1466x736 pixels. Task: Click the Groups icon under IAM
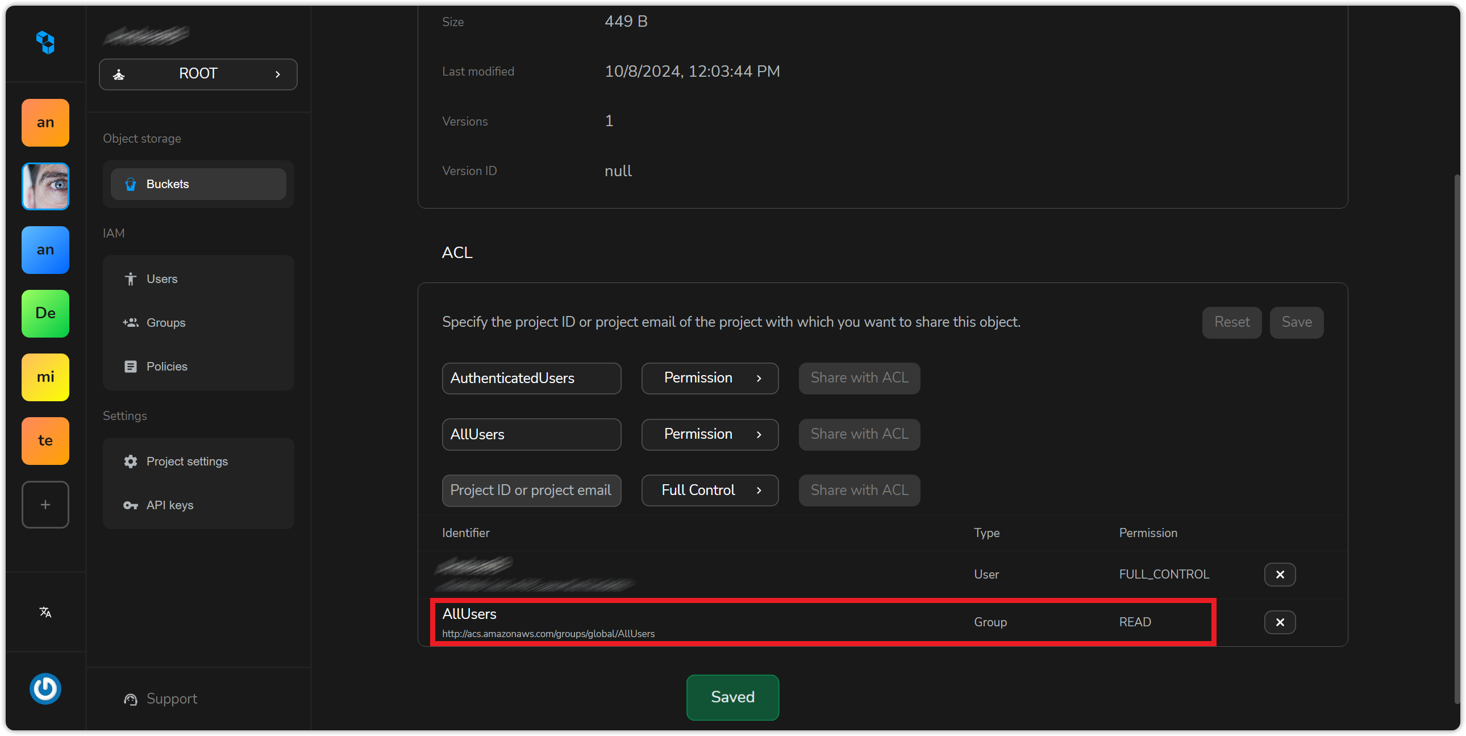[x=131, y=322]
